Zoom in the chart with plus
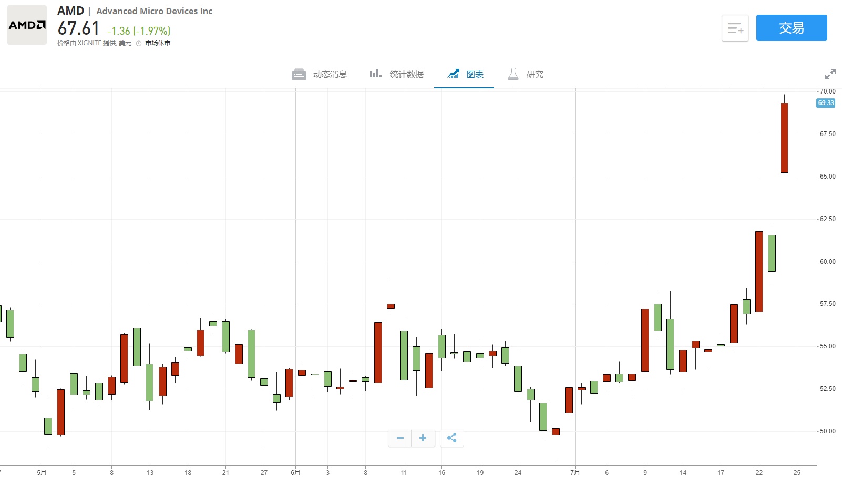This screenshot has height=477, width=842. pos(423,438)
